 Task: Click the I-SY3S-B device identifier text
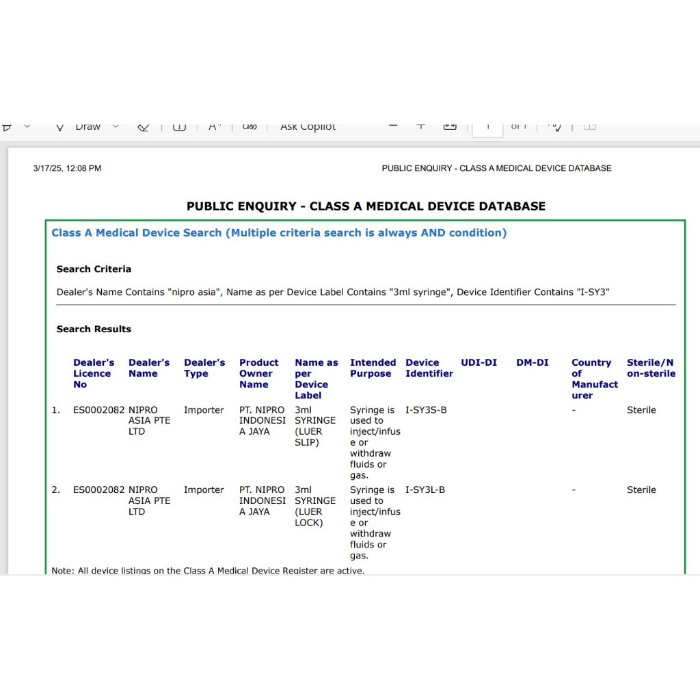coord(425,410)
